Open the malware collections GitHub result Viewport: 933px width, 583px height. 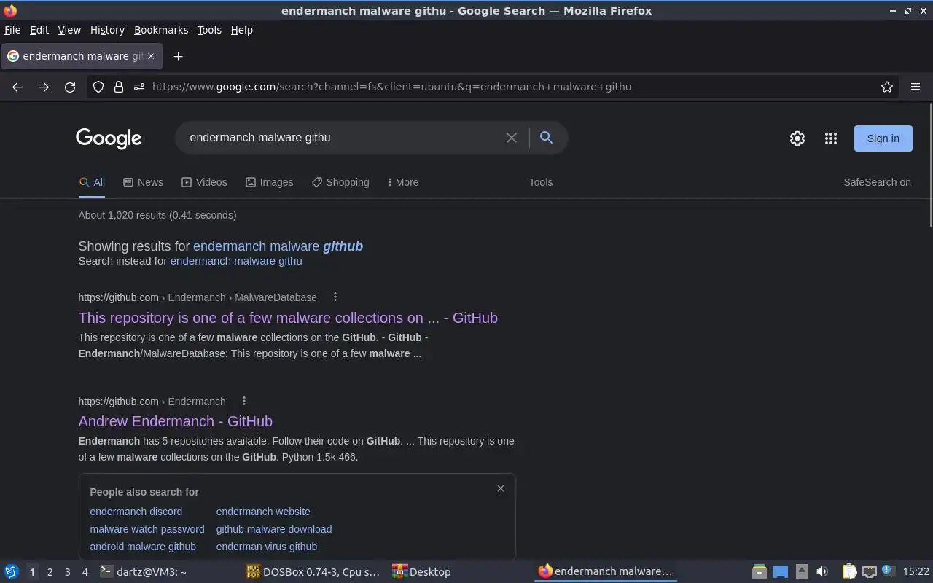(x=288, y=318)
